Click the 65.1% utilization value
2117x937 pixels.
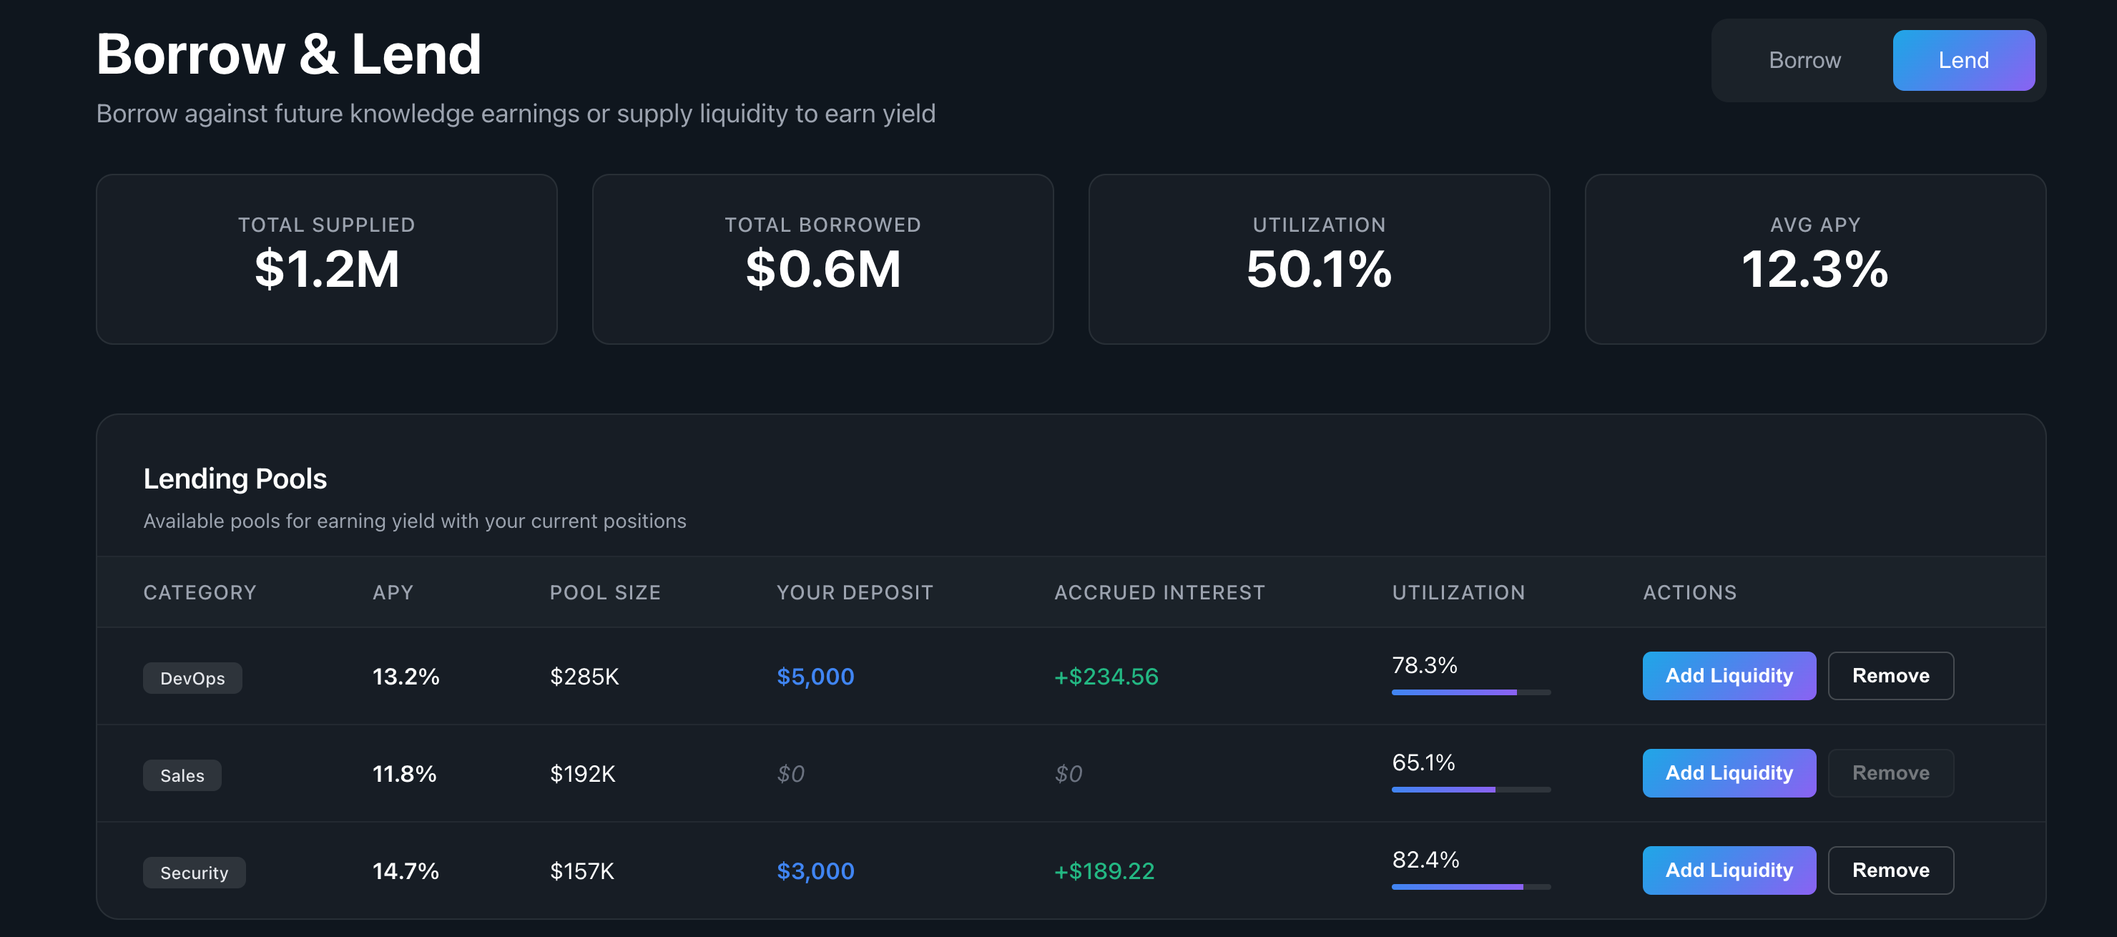pyautogui.click(x=1423, y=762)
